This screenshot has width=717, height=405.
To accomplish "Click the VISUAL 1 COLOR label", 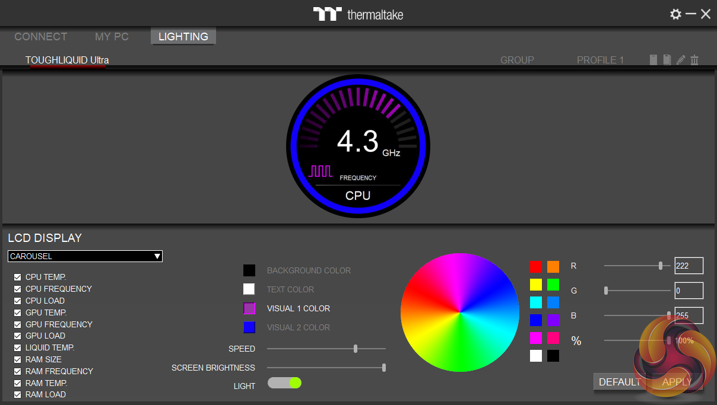I will coord(299,308).
